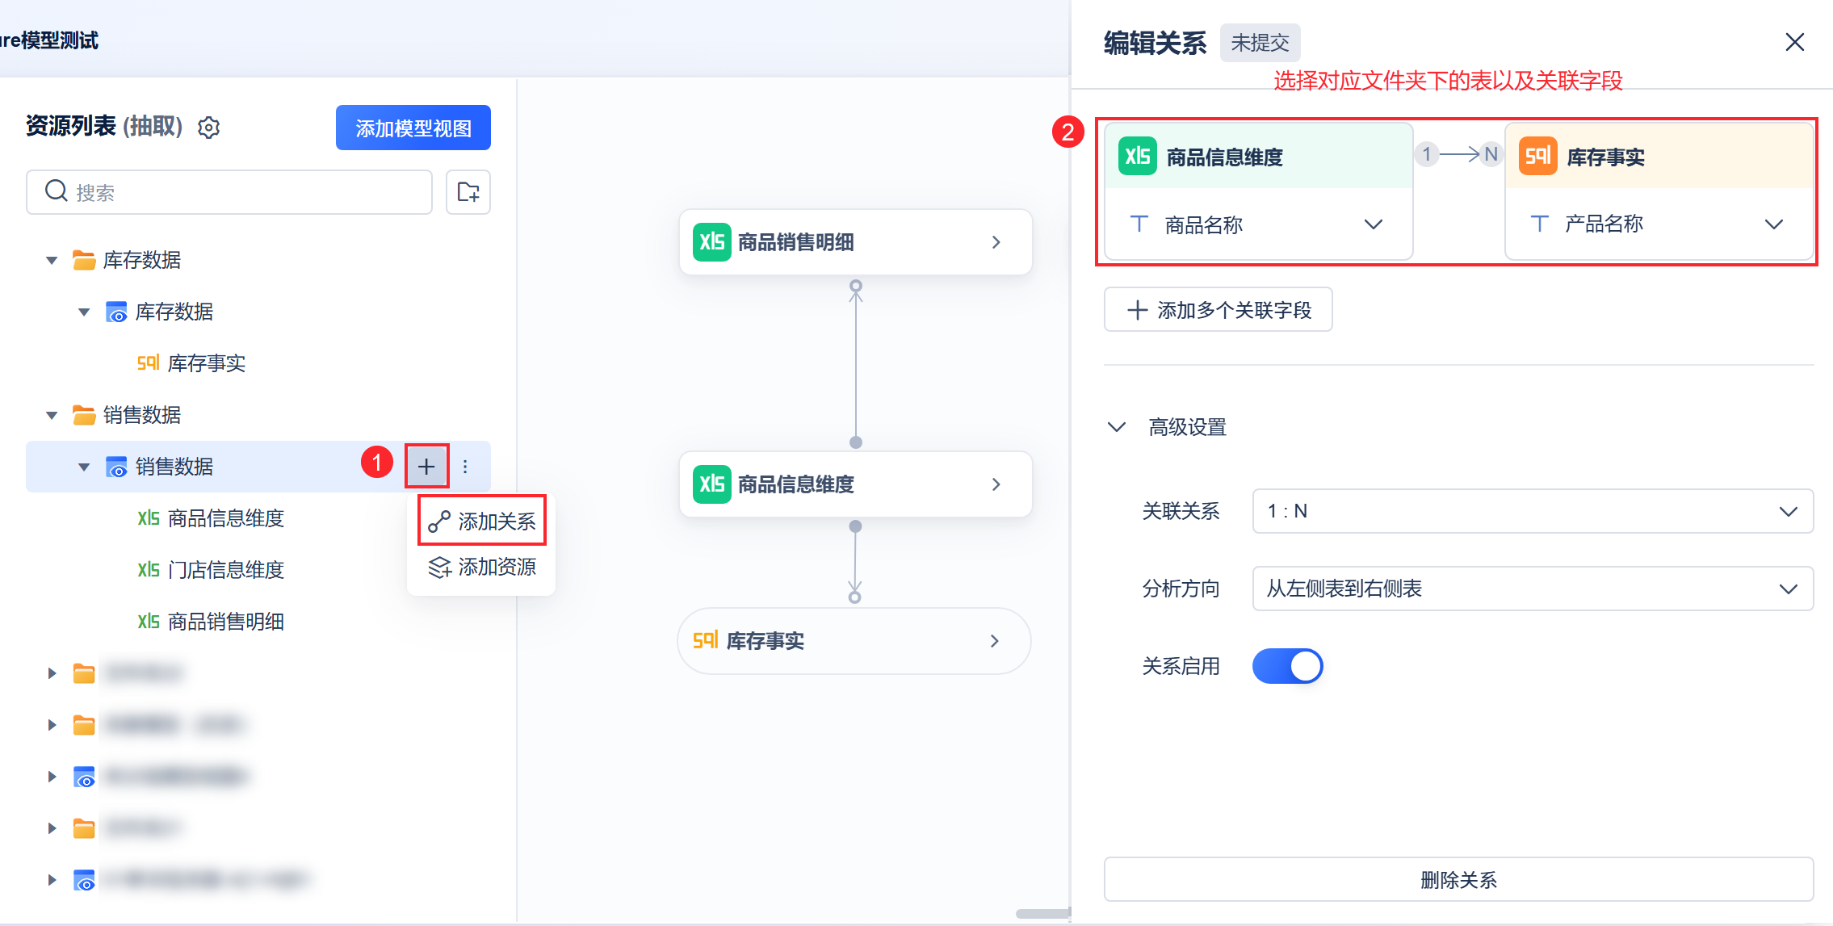The width and height of the screenshot is (1833, 926).
Task: Close the 编辑关系 panel
Action: [x=1794, y=42]
